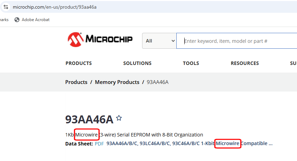
Task: Open the SOLUTIONS menu
Action: coord(137,63)
